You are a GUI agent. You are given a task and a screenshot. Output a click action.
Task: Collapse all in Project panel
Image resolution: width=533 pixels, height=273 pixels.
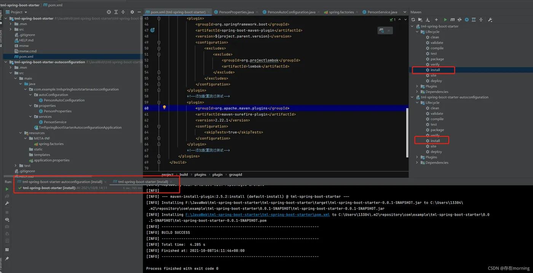123,12
